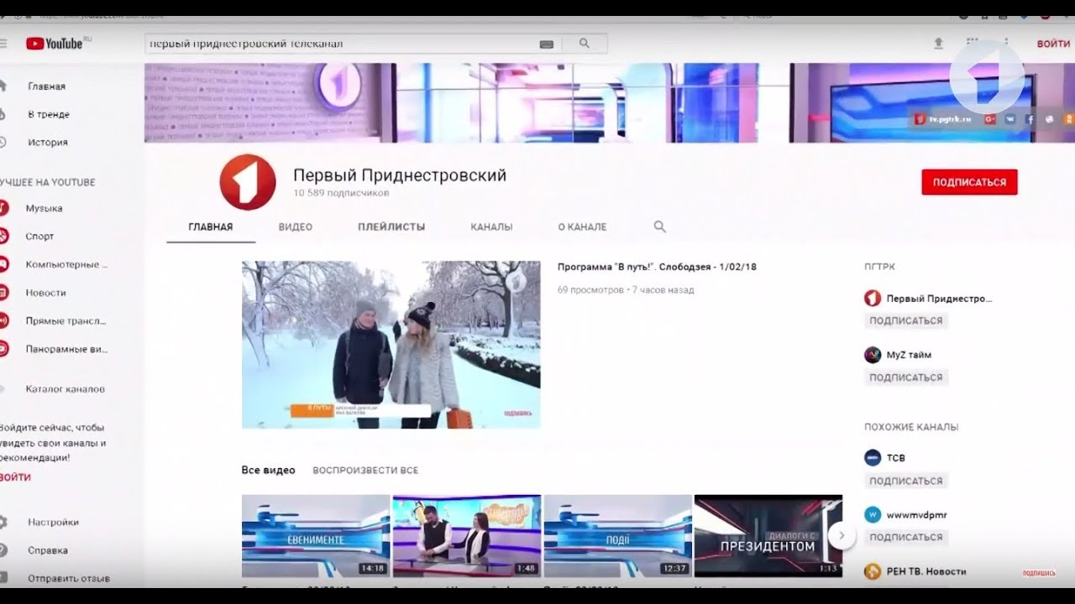Click the video upload arrow icon

click(937, 42)
